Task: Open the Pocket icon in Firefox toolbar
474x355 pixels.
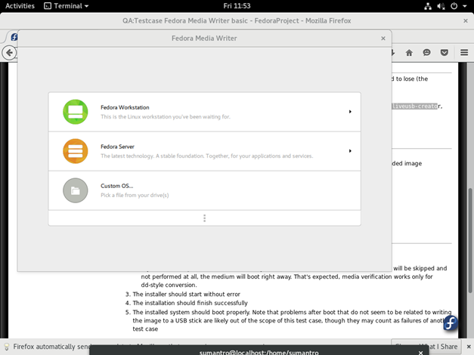Action: (x=444, y=53)
